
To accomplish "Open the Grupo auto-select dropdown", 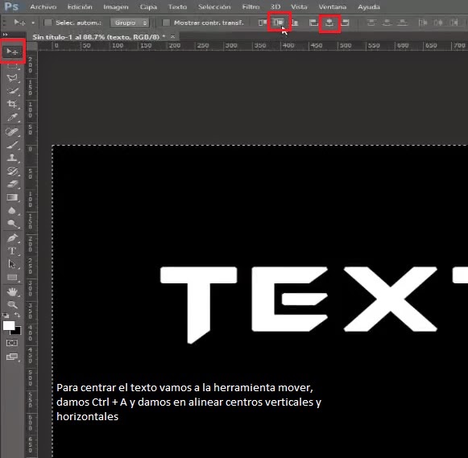I will [x=130, y=23].
